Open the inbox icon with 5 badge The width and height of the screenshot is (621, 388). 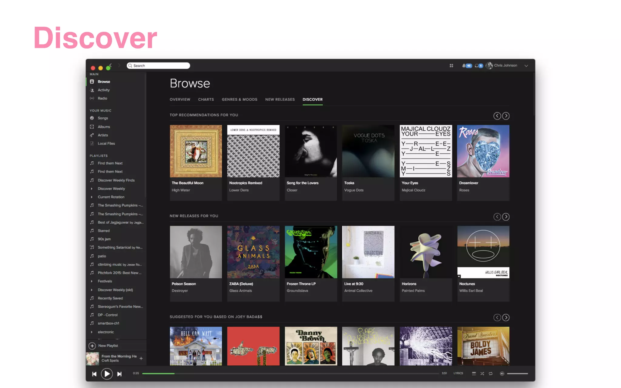click(x=479, y=65)
